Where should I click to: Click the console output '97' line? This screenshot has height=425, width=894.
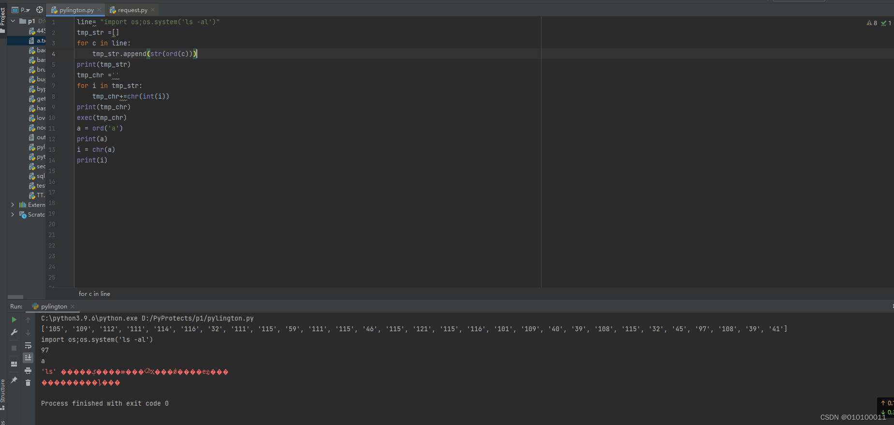tap(45, 350)
